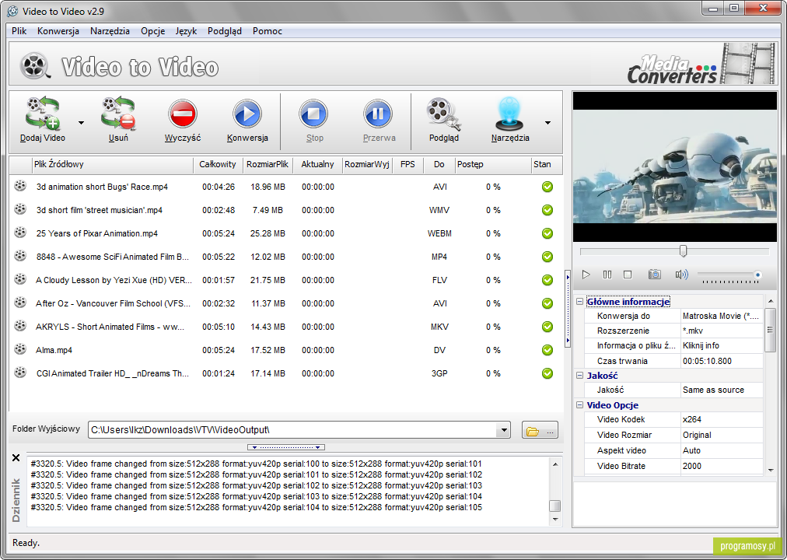Open the Narzędzia dropdown arrow
The height and width of the screenshot is (560, 787).
(x=547, y=123)
